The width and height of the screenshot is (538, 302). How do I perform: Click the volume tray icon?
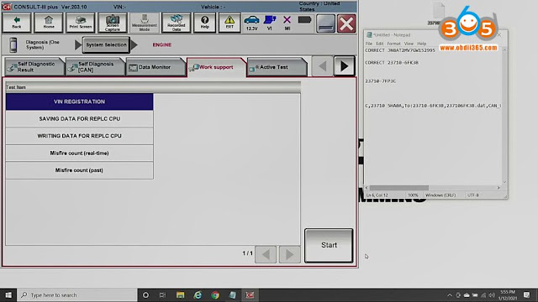tap(492, 295)
